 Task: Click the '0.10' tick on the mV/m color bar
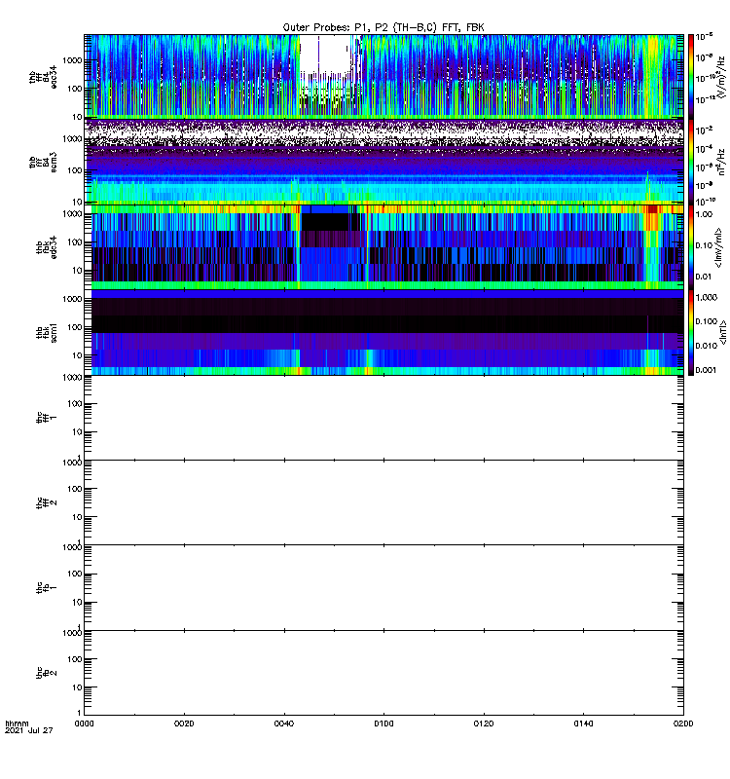[x=704, y=245]
